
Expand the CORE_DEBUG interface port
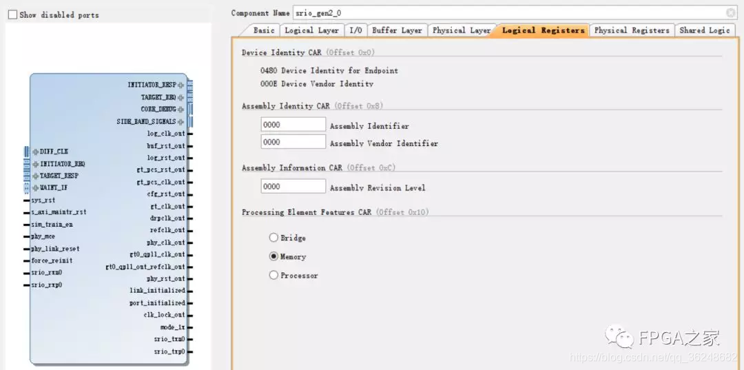tap(180, 110)
